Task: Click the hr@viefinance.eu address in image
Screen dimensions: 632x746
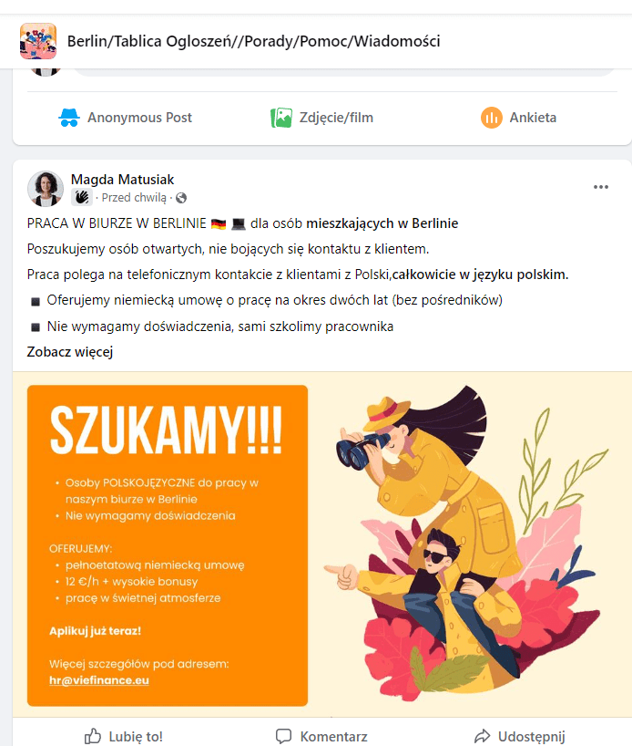Action: click(99, 680)
